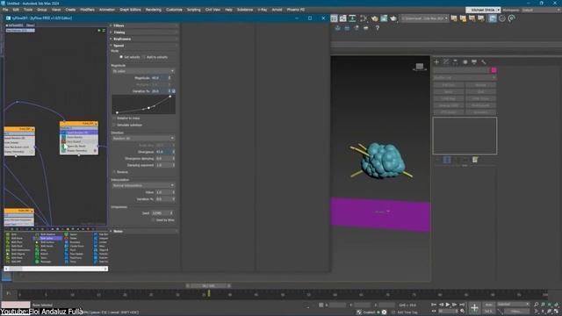Open the Modifier List dropdown
The height and width of the screenshot is (316, 562).
pos(465,77)
